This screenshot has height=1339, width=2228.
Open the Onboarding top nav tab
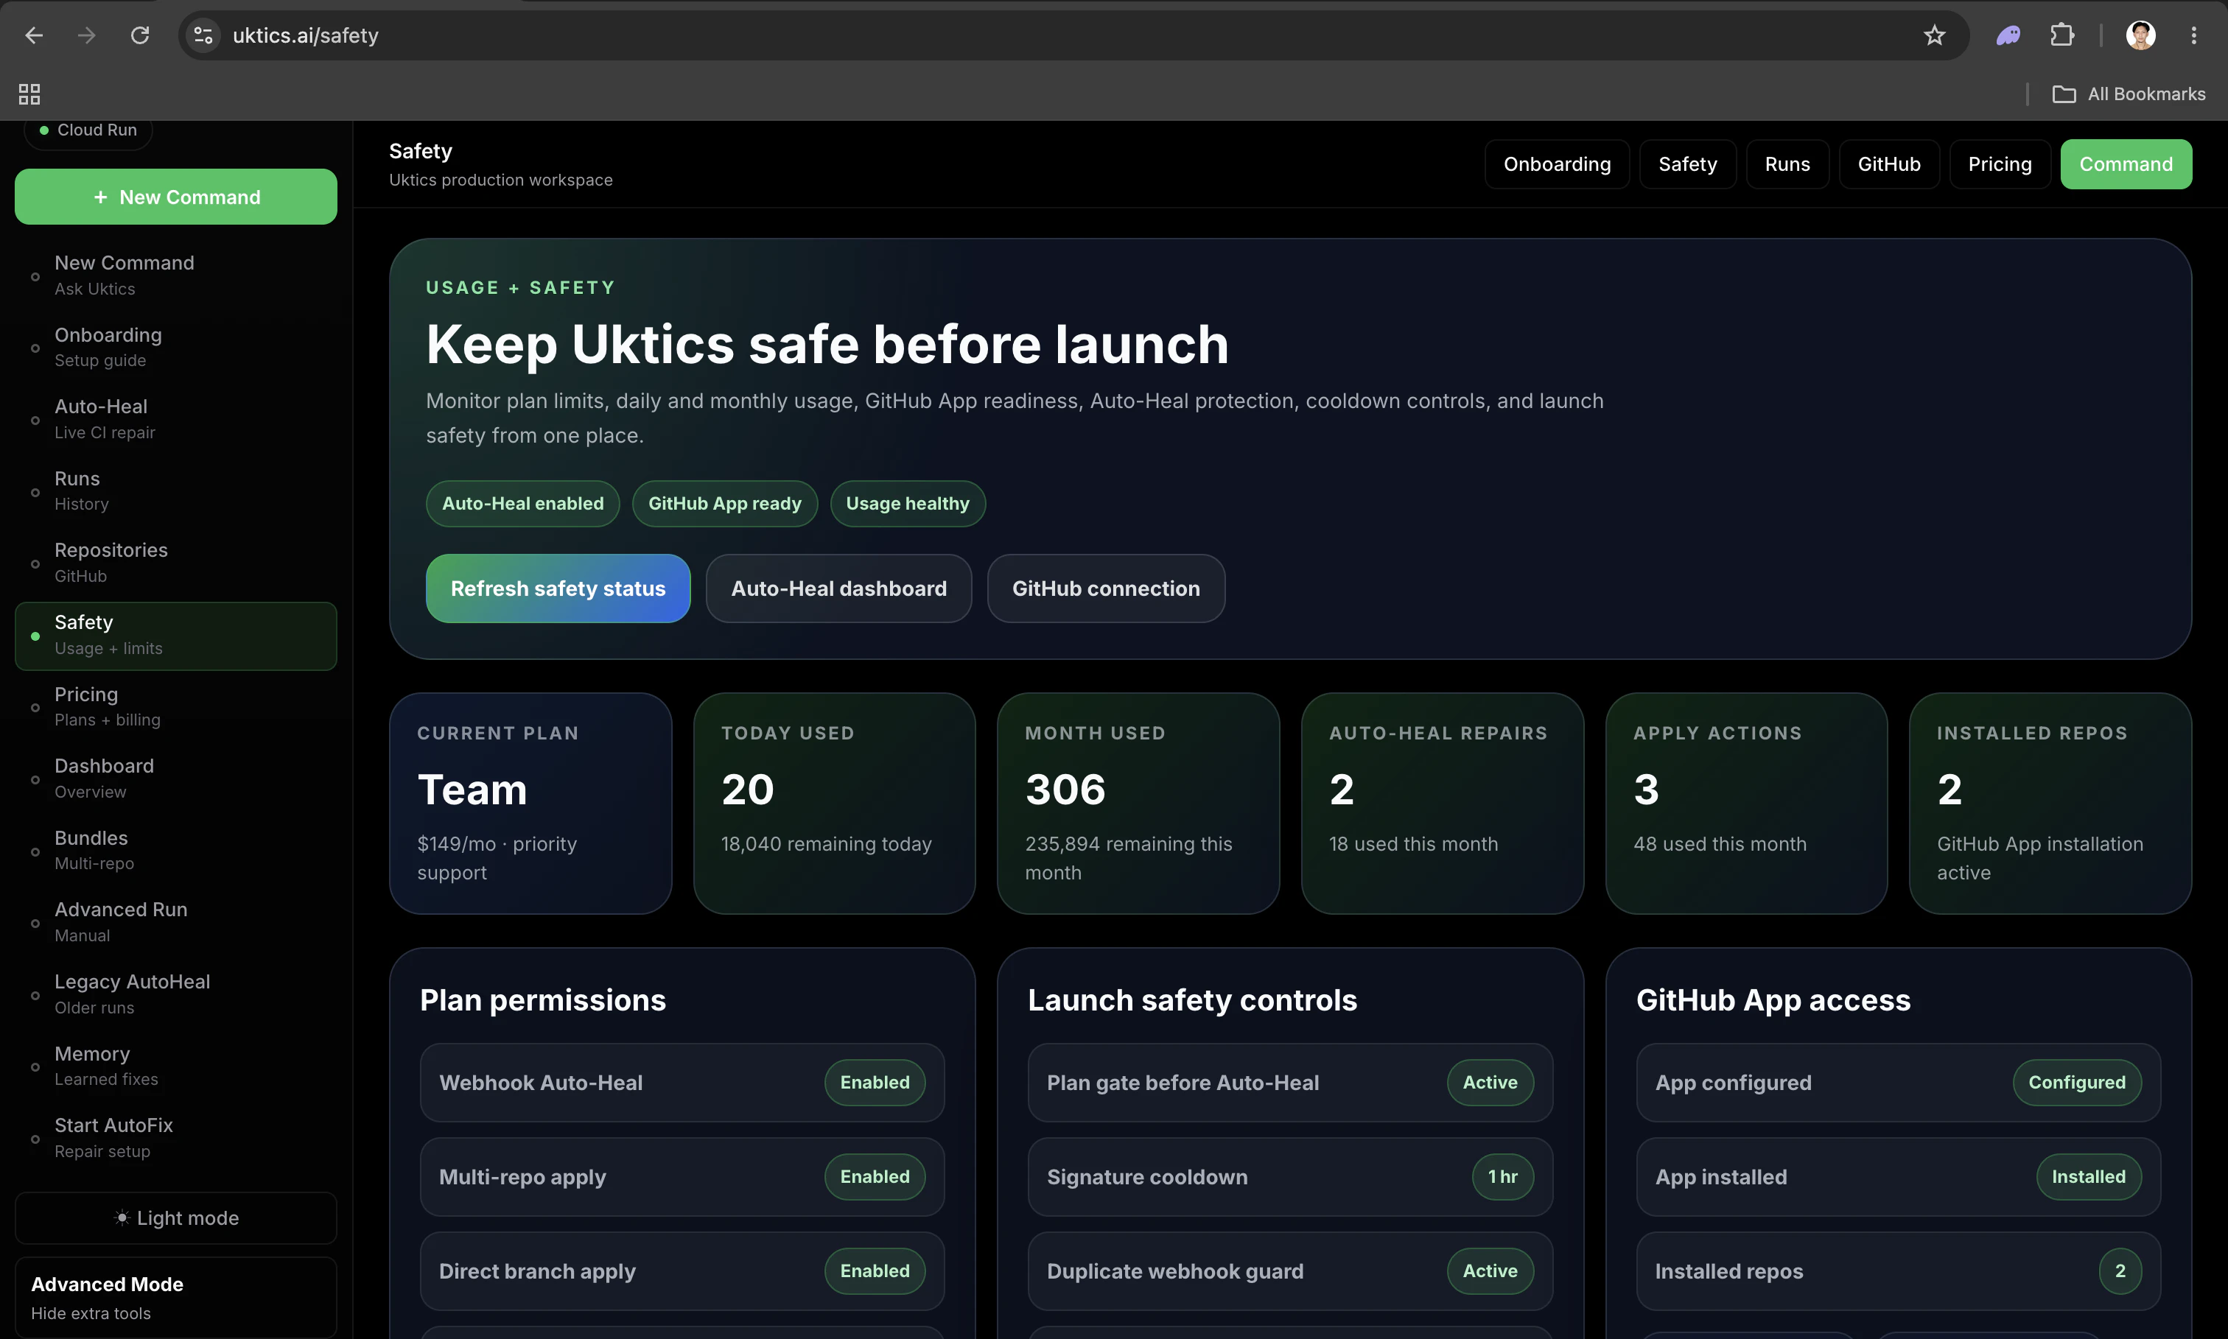pos(1557,164)
